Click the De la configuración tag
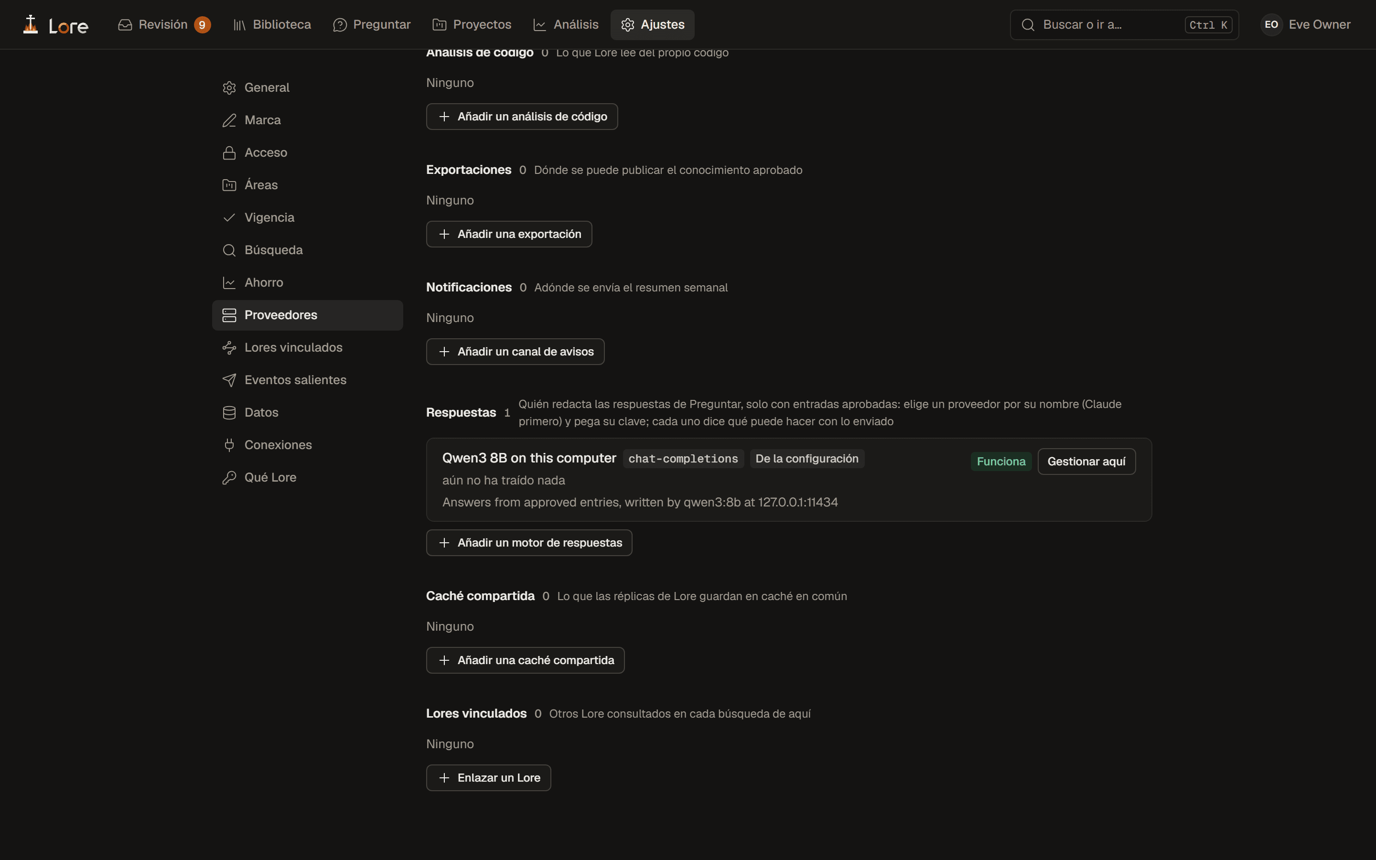The height and width of the screenshot is (860, 1376). (x=807, y=459)
